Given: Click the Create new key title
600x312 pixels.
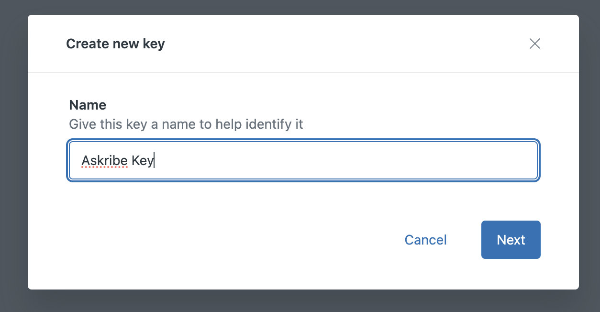Looking at the screenshot, I should coord(115,44).
